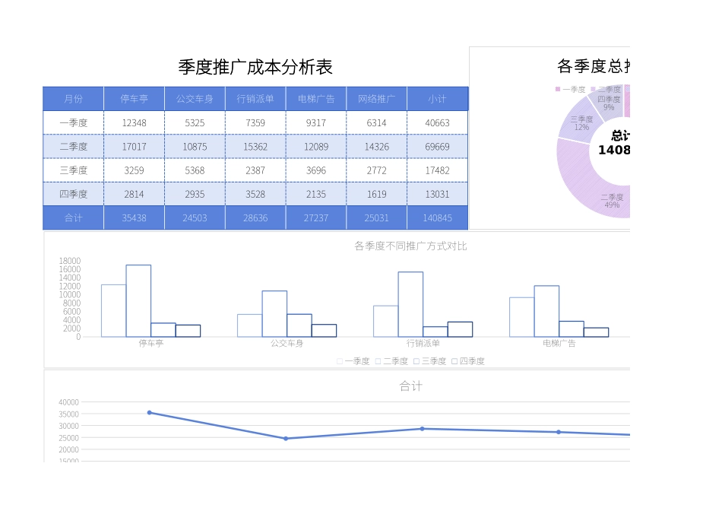Select the 网络推广 column header cell
Image resolution: width=722 pixels, height=511 pixels.
pyautogui.click(x=376, y=98)
